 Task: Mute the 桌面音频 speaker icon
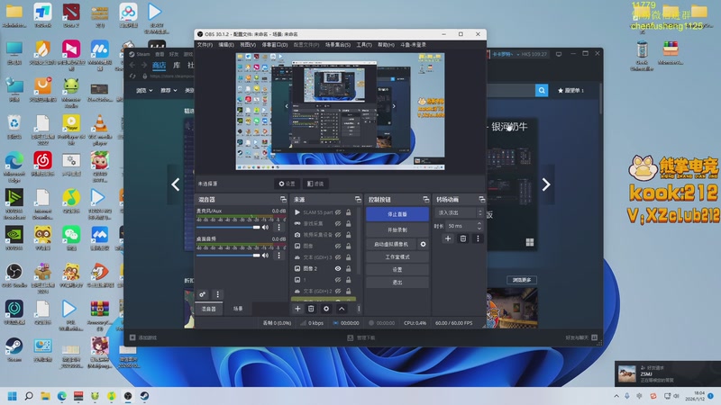click(x=265, y=256)
